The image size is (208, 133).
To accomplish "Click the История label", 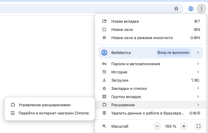I will coord(119,72).
